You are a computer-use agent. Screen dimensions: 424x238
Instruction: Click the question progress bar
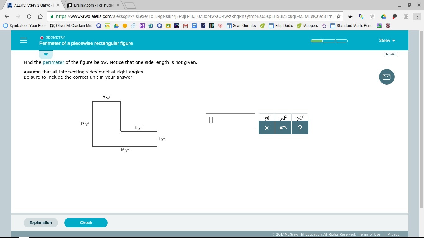pyautogui.click(x=329, y=41)
